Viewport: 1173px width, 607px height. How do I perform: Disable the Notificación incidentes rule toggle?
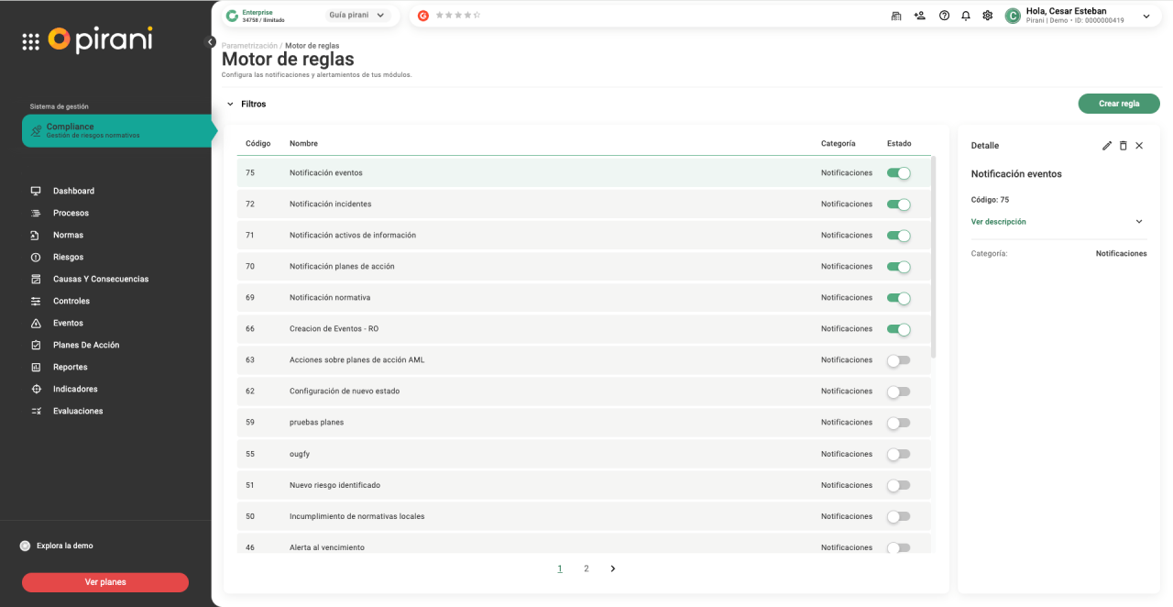coord(898,204)
